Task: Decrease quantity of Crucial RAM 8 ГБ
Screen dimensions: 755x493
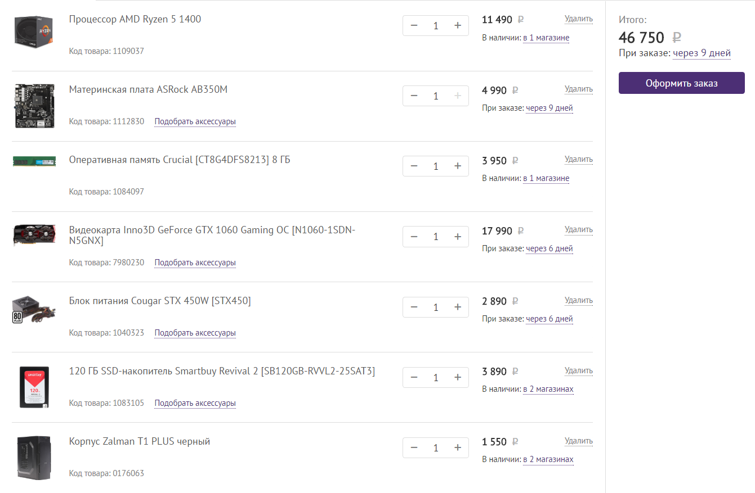Action: [414, 166]
